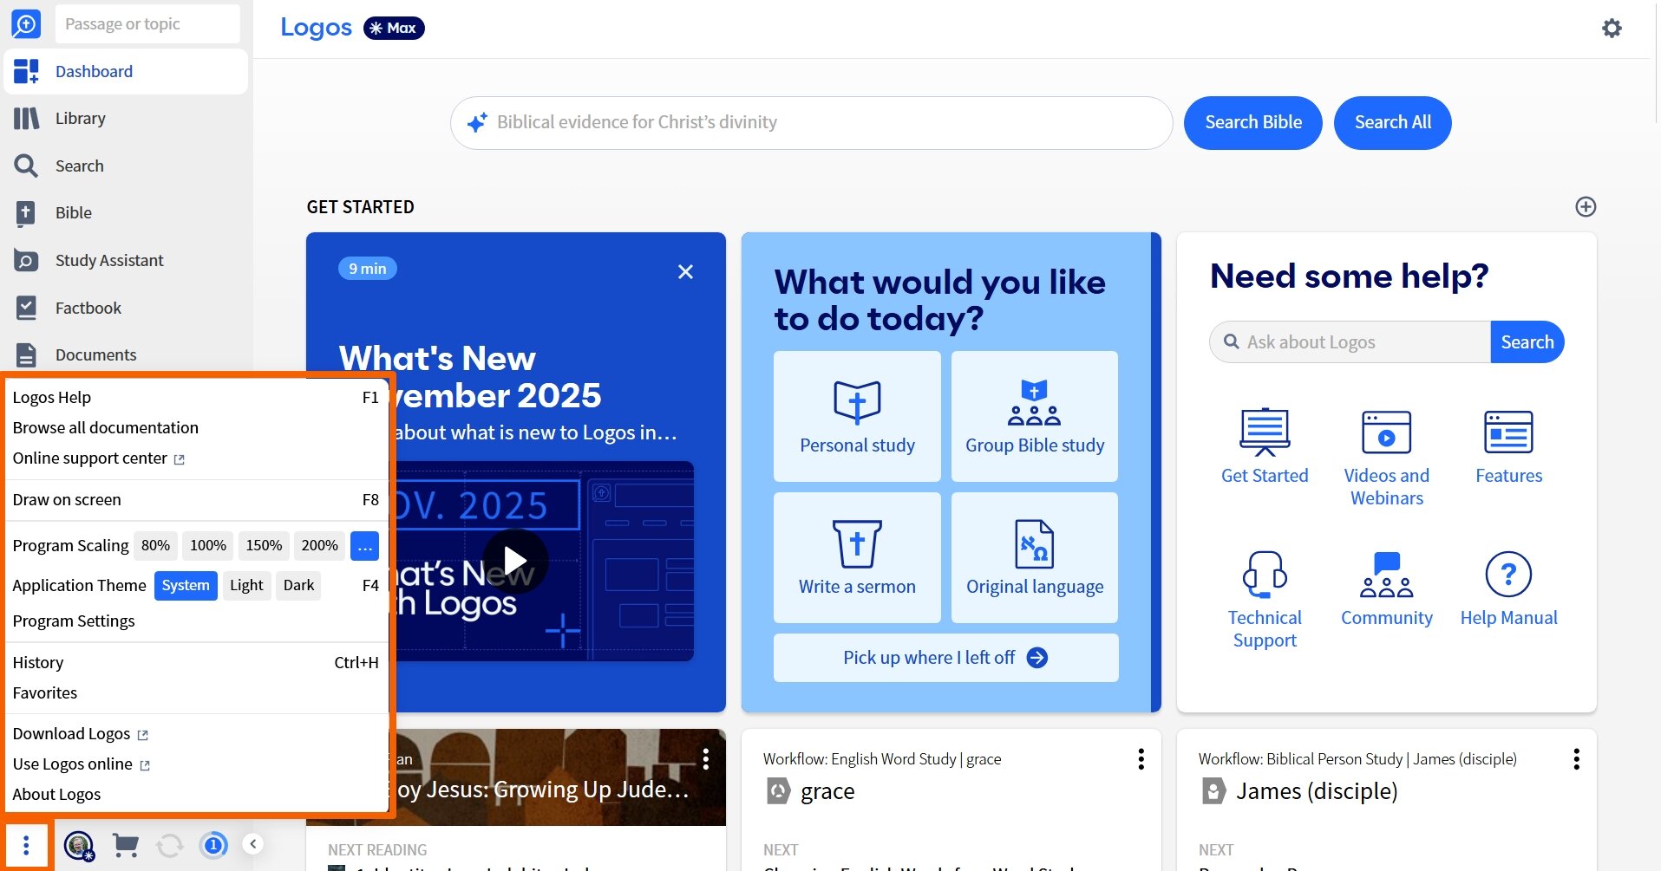Select the Dark application theme
Screen dimensions: 1661x871
298,586
